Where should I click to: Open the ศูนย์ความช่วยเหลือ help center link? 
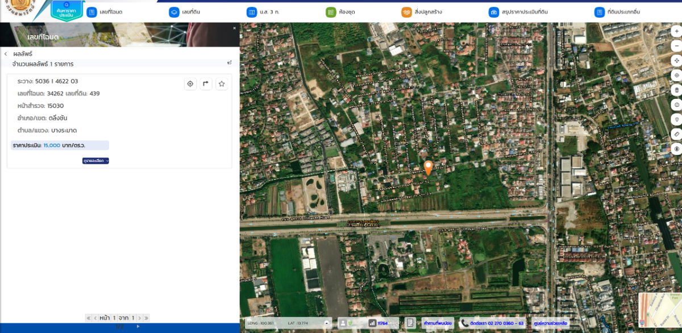tap(550, 323)
